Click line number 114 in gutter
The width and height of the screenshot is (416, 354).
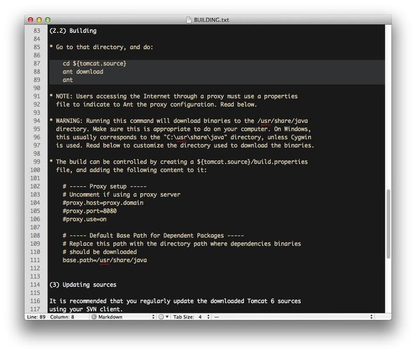coord(35,285)
